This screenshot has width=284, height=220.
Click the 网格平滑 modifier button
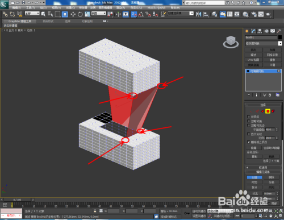click(272, 55)
